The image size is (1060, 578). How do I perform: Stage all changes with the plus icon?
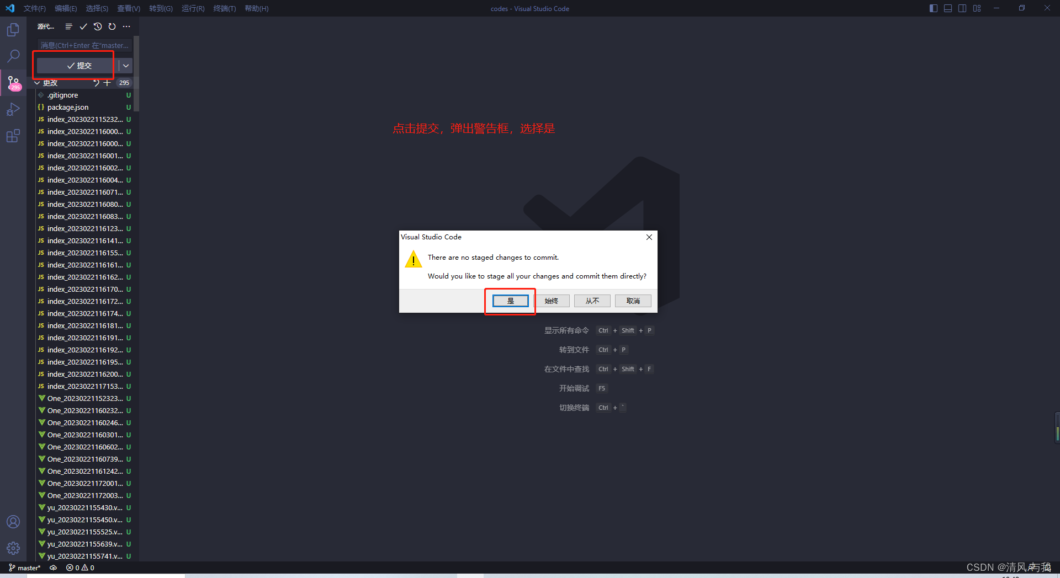point(107,83)
